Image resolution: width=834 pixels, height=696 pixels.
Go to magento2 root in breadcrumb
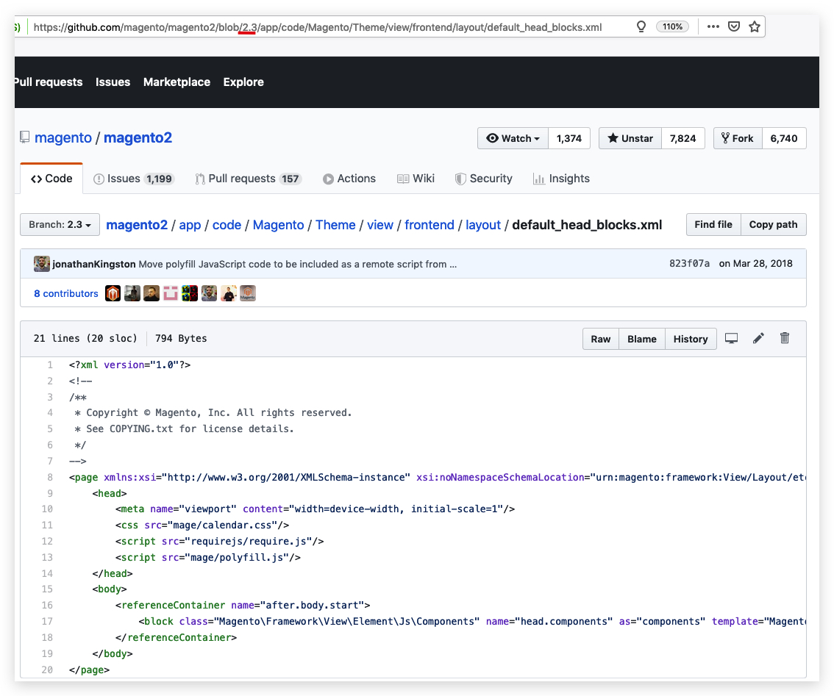tap(137, 225)
